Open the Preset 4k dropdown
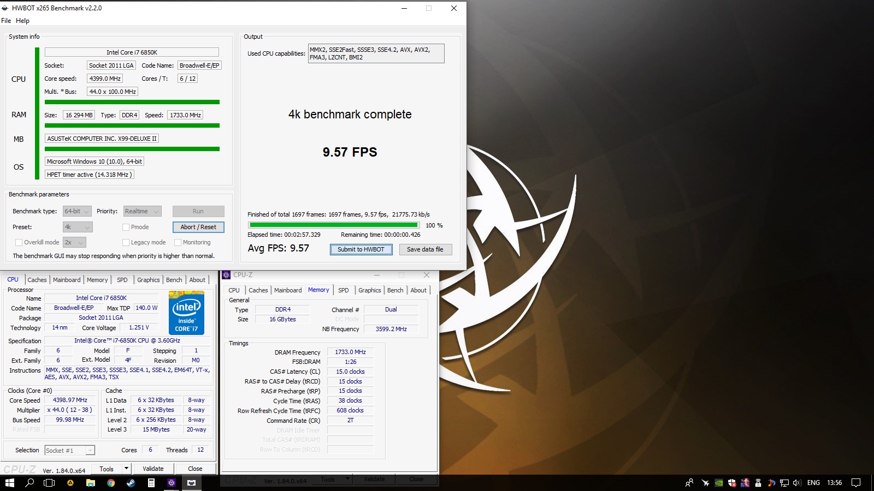The width and height of the screenshot is (874, 491). click(x=78, y=227)
